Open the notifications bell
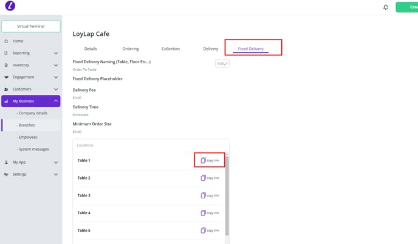 (385, 7)
